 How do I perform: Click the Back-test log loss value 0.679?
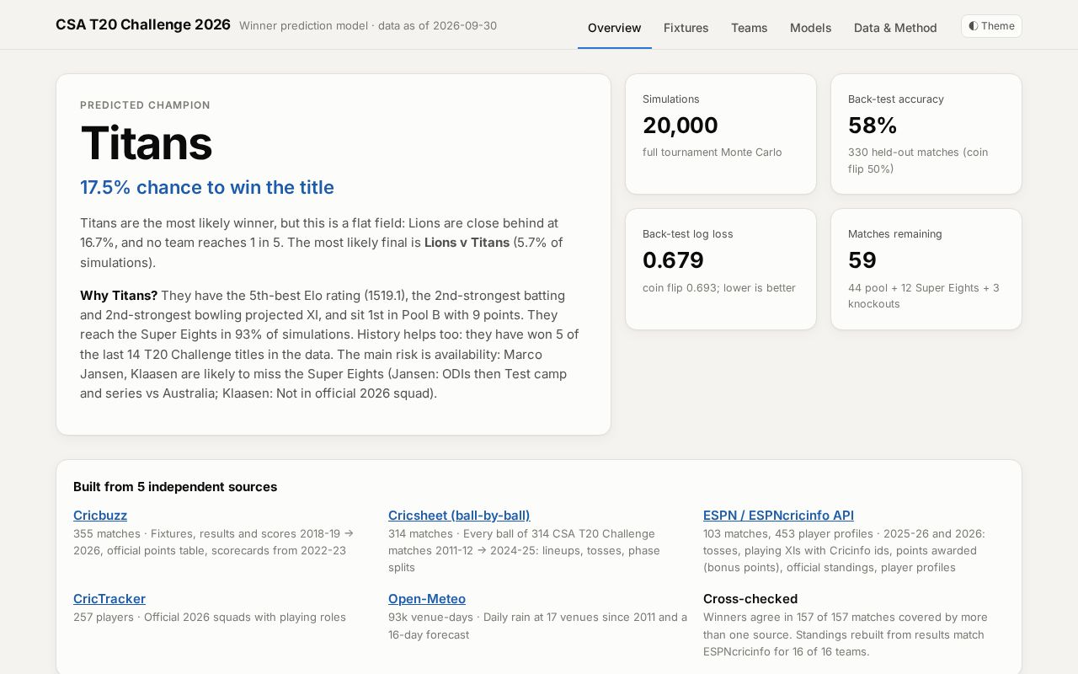click(673, 260)
